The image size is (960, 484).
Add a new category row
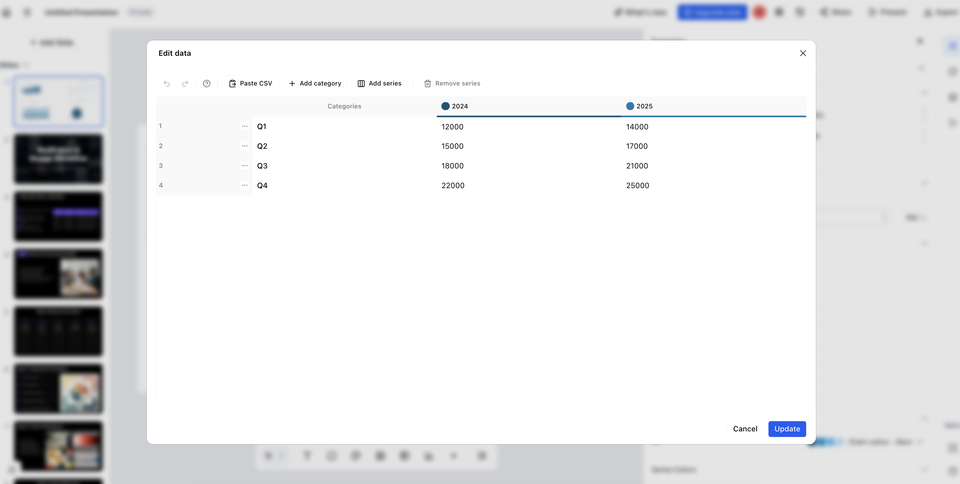tap(315, 84)
